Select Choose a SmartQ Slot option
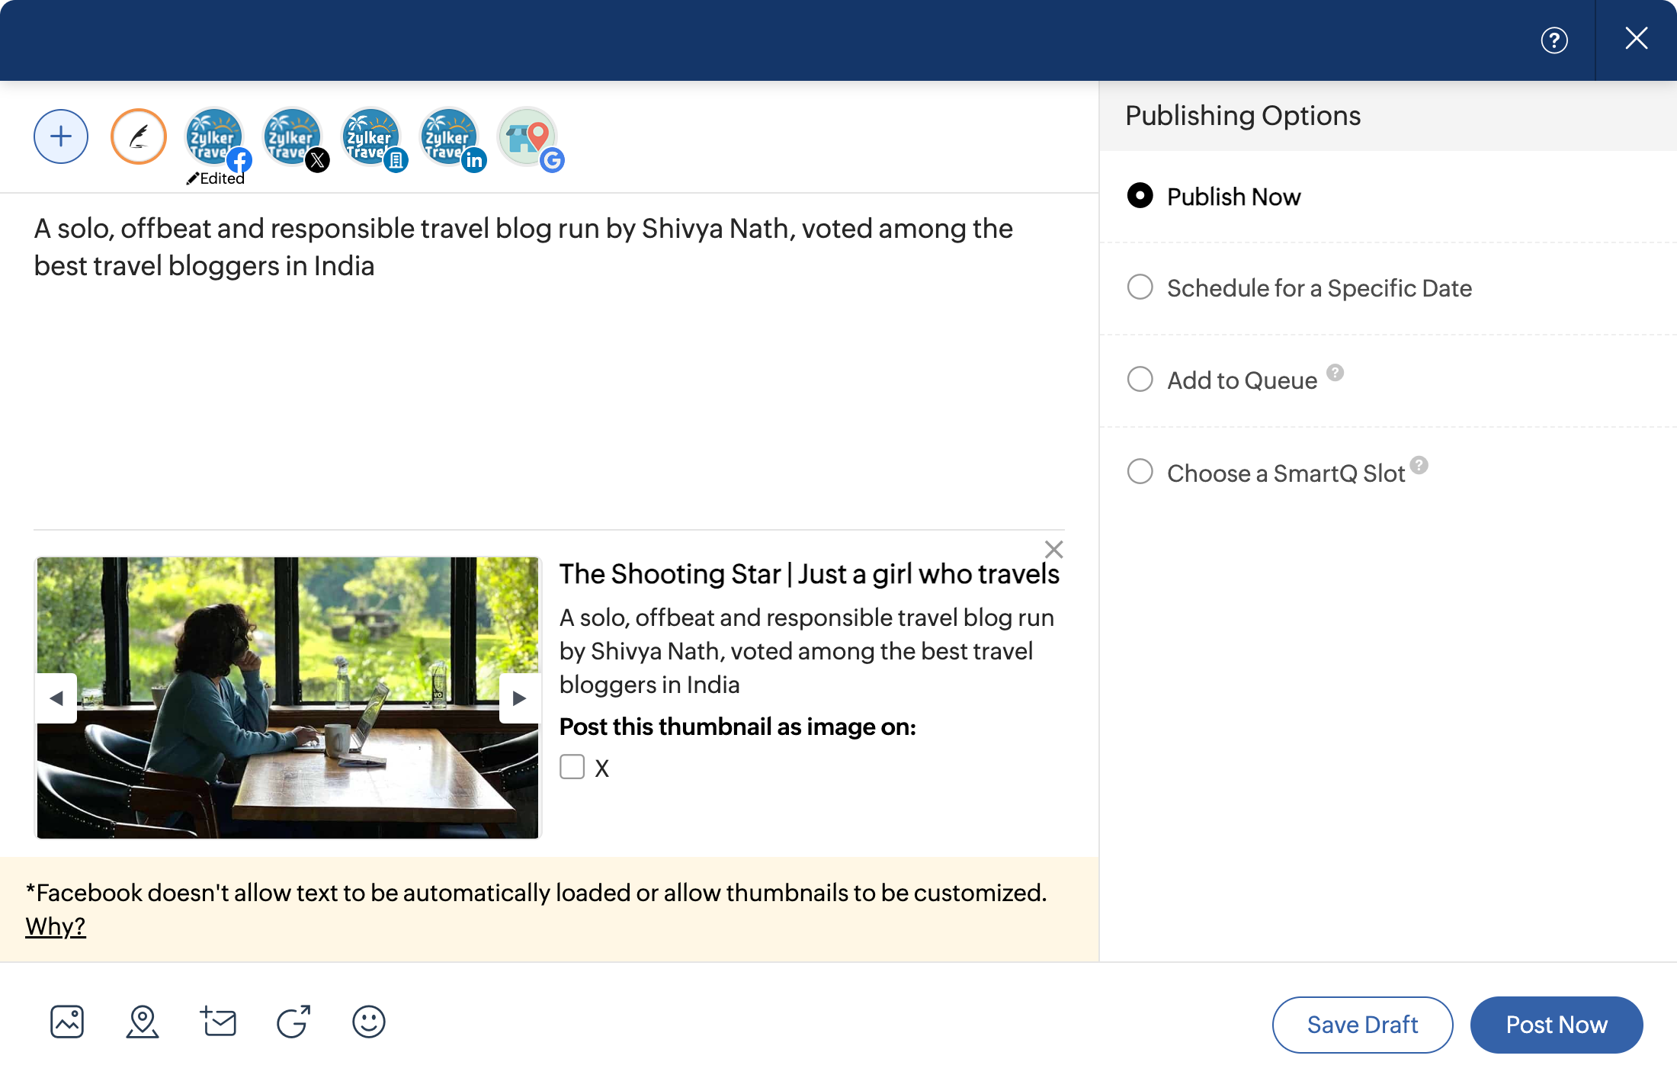 [x=1140, y=472]
